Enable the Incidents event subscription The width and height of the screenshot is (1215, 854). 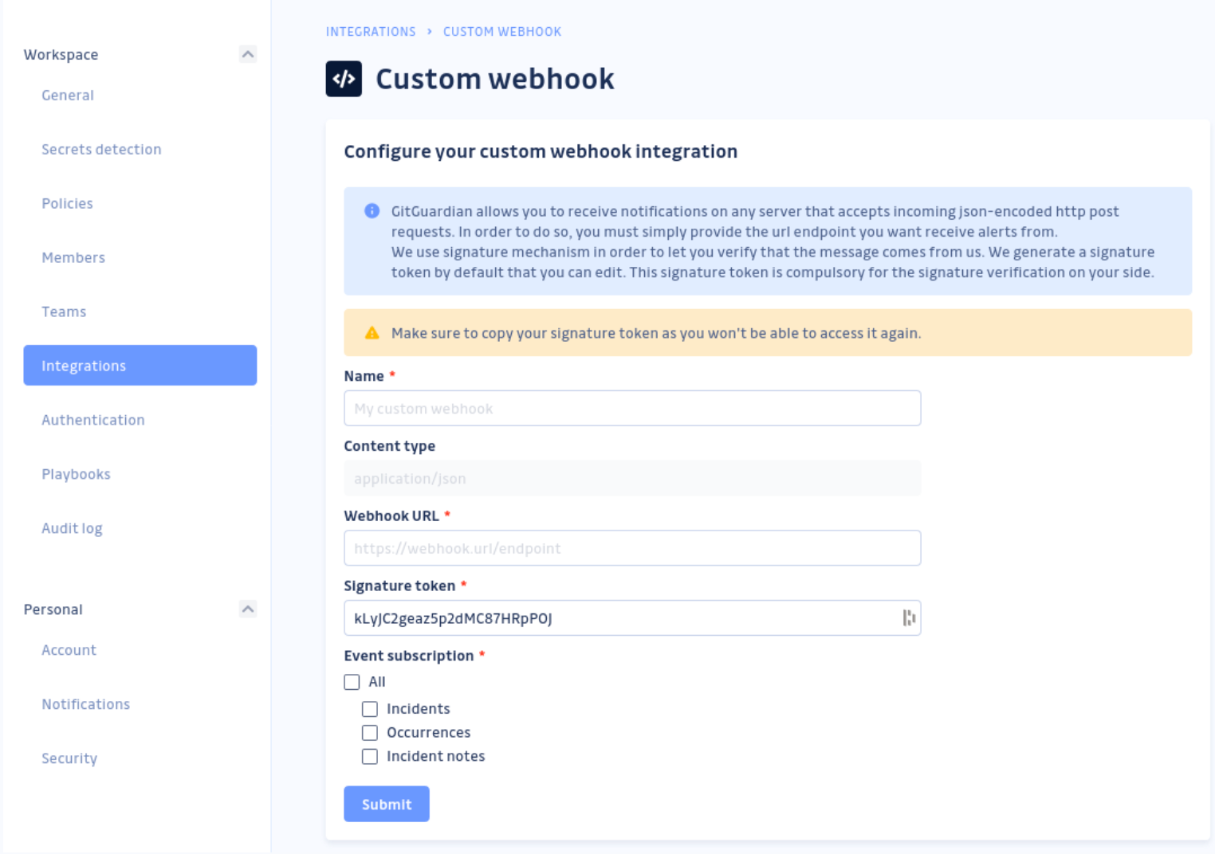point(369,709)
